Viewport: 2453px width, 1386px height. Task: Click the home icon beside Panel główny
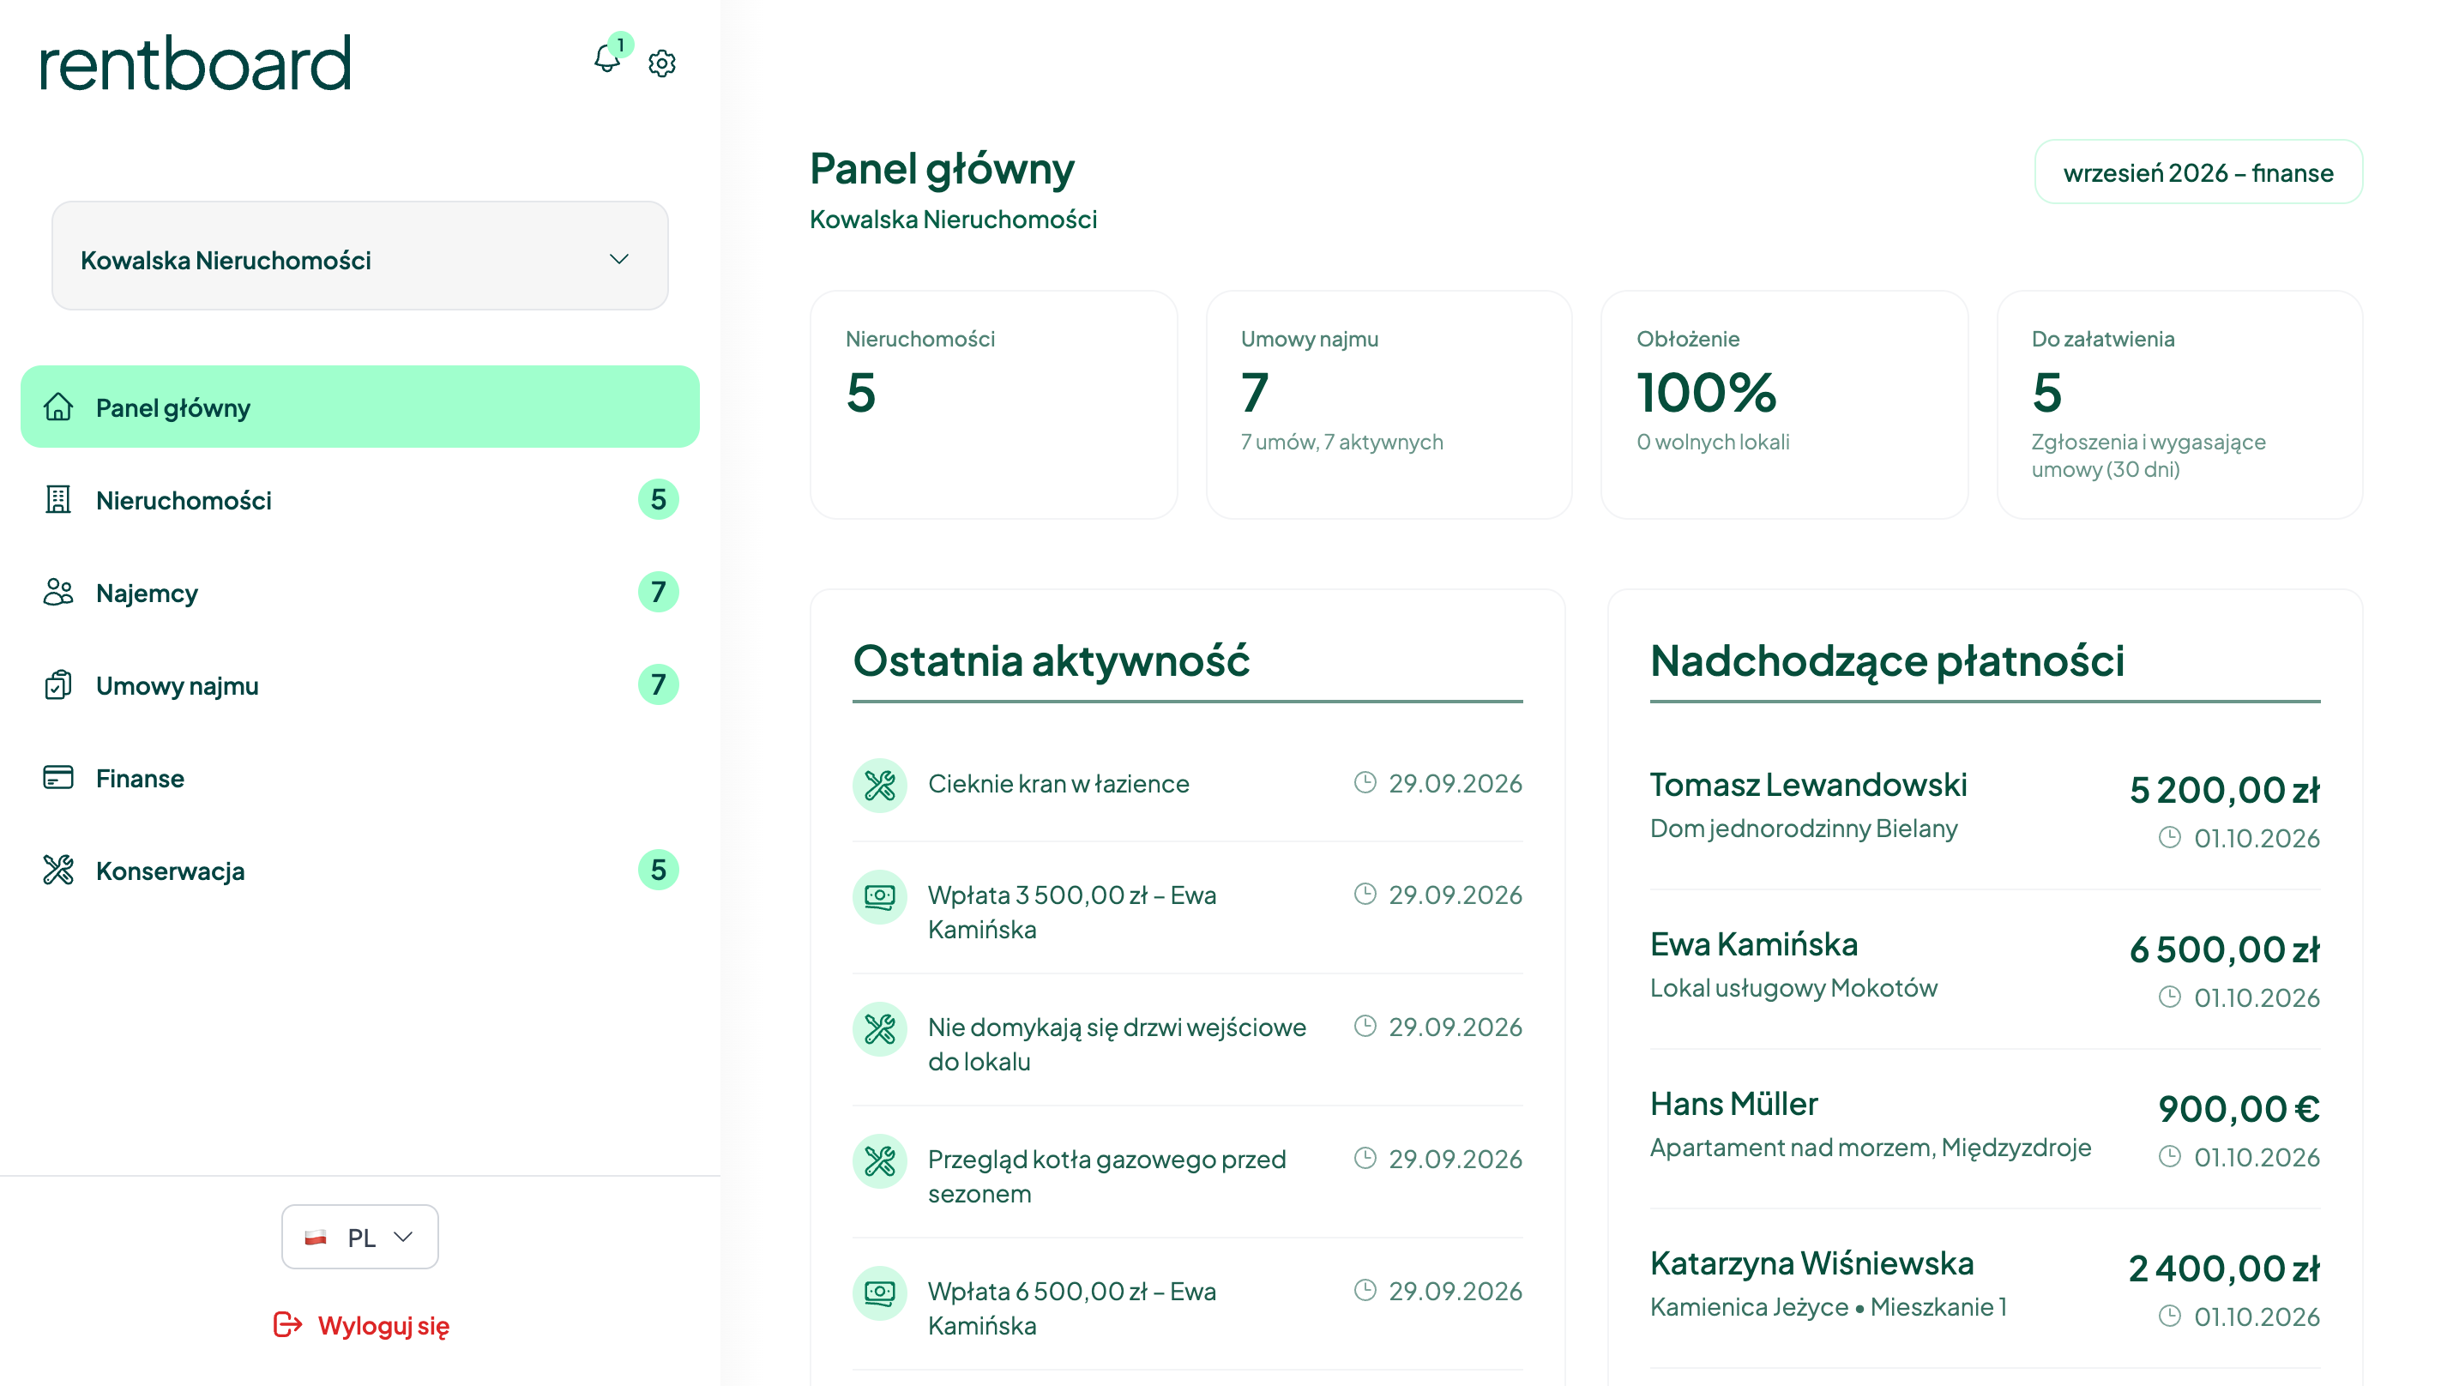tap(58, 407)
